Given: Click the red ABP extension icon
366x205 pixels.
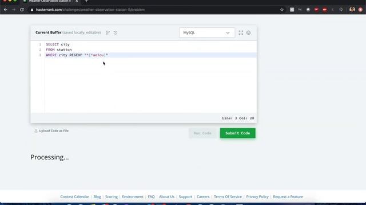Looking at the screenshot, I should pos(324,10).
